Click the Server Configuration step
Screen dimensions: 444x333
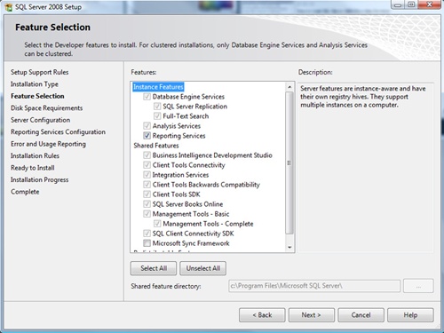(x=41, y=120)
